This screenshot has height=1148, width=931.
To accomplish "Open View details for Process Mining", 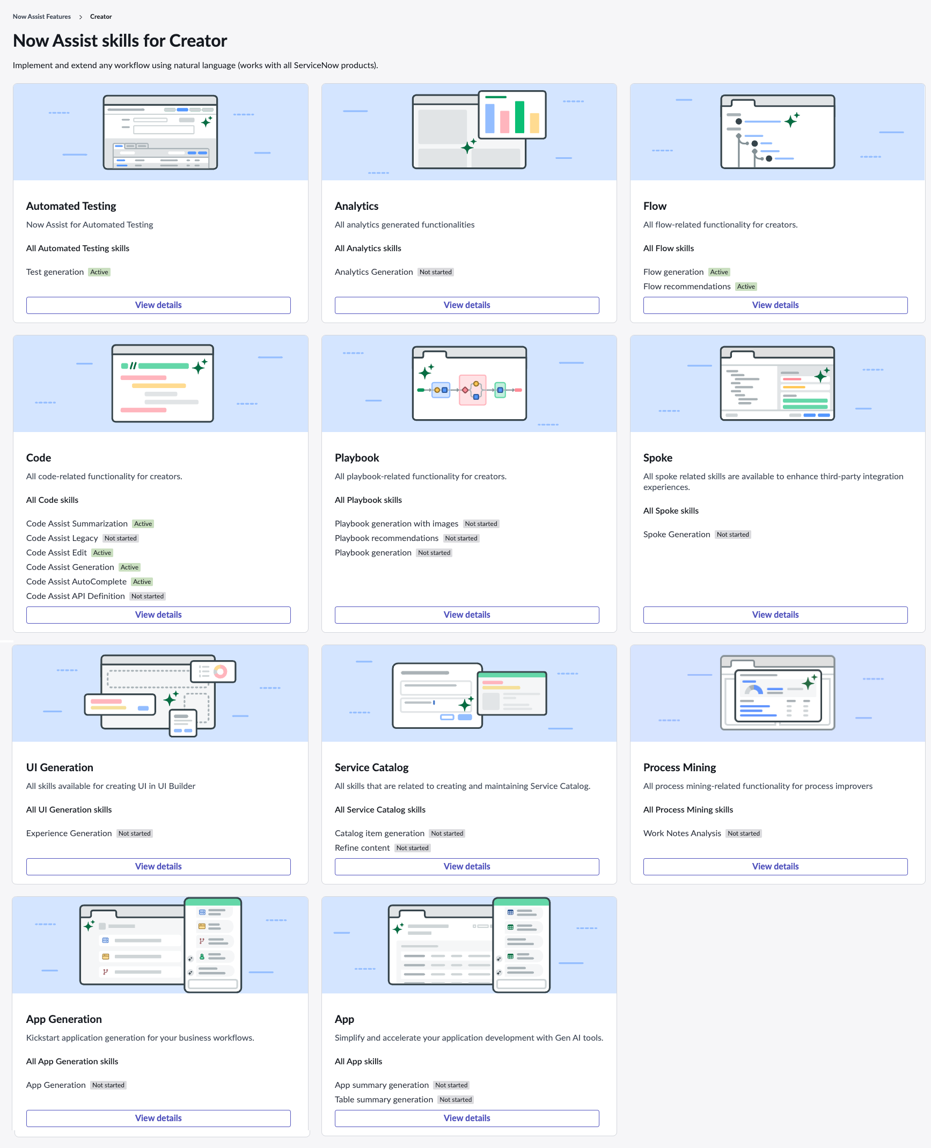I will [x=775, y=867].
